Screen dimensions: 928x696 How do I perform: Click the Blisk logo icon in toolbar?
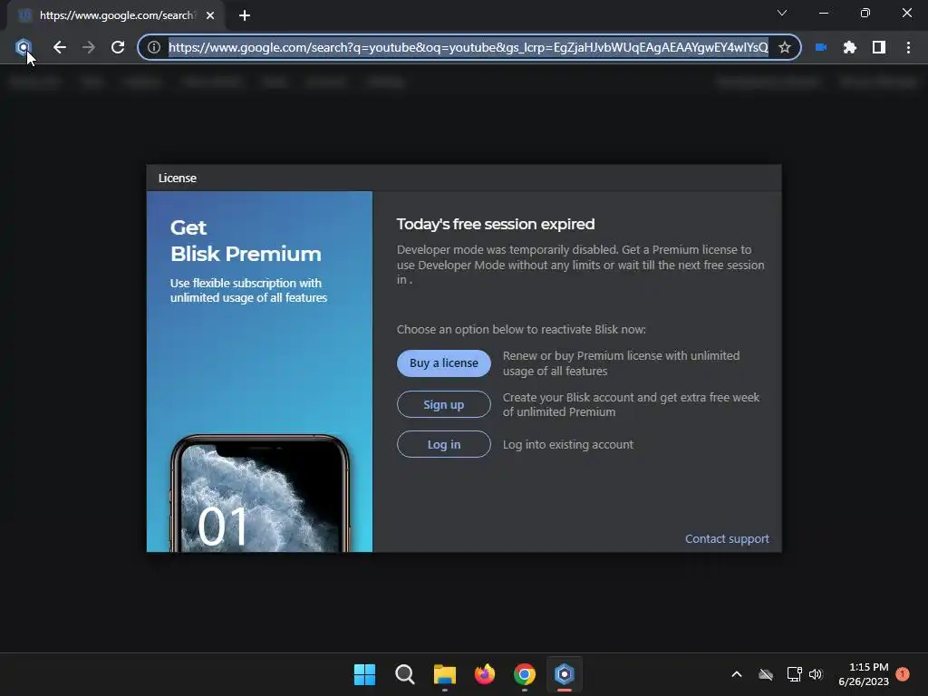pos(23,47)
